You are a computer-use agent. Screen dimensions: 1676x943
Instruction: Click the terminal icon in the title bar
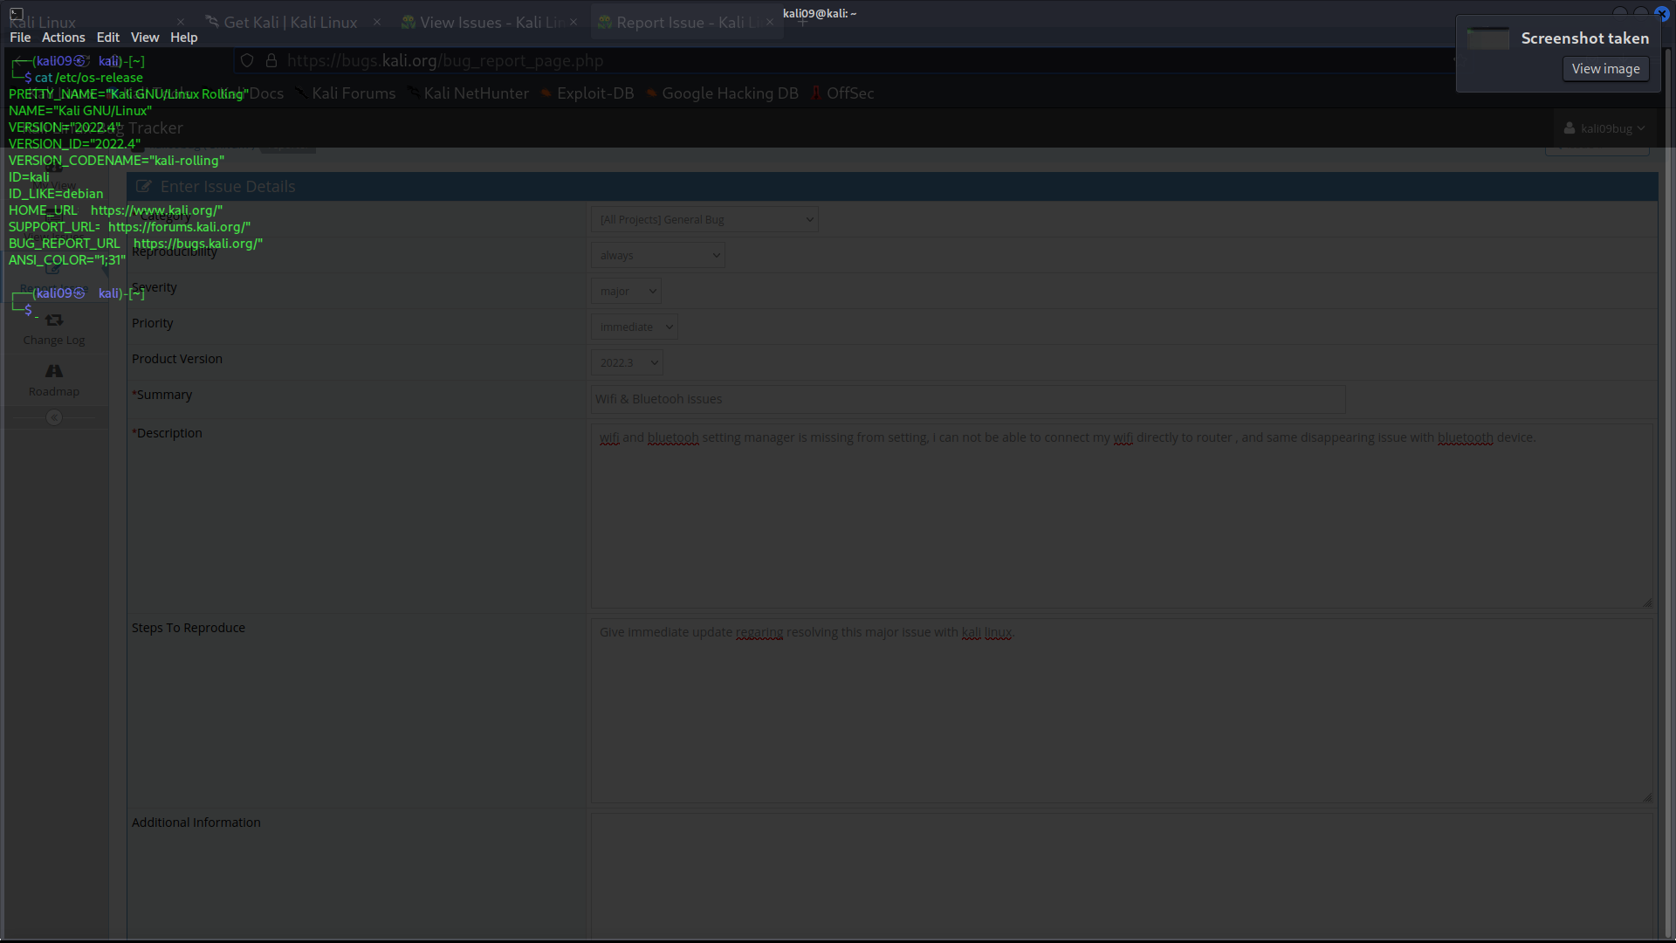17,13
